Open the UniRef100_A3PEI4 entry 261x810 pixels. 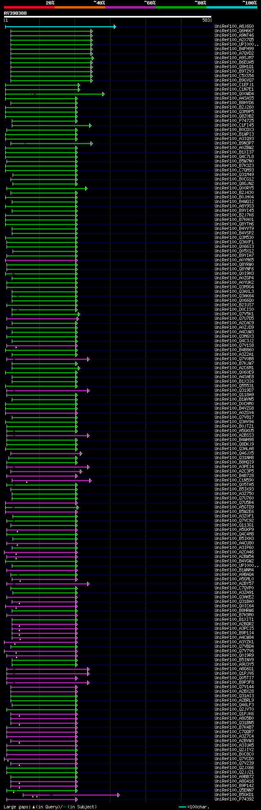coord(234,467)
